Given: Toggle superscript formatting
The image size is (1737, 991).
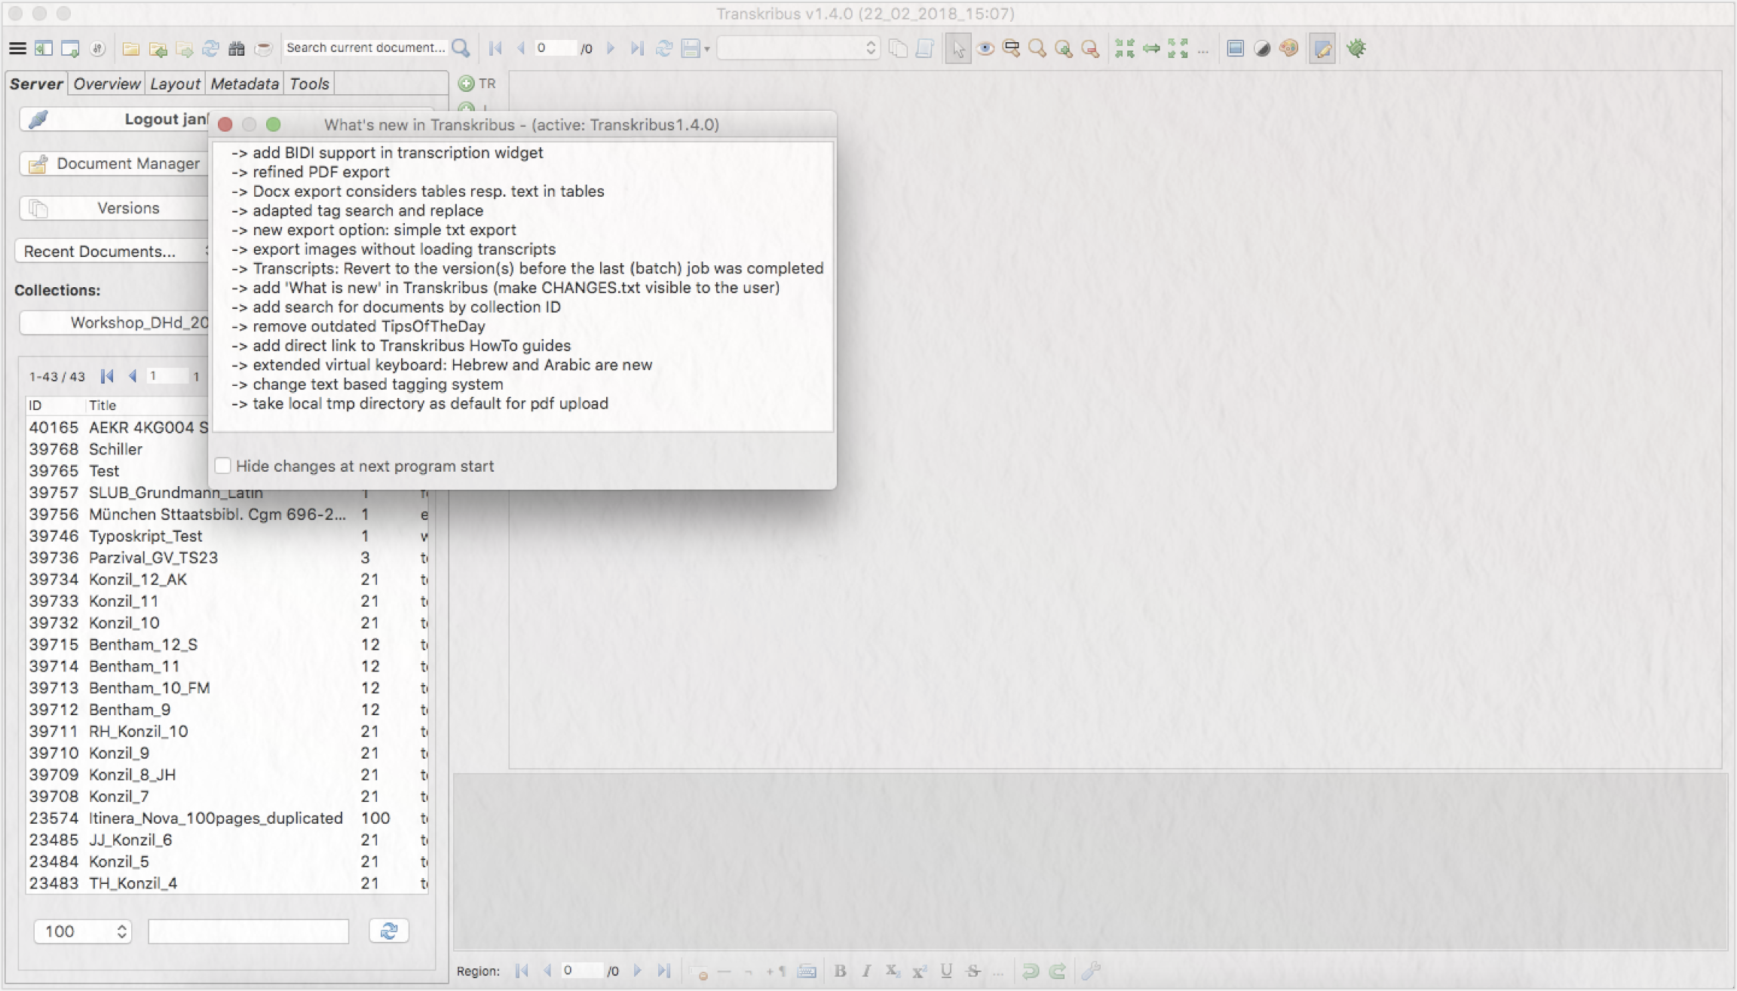Looking at the screenshot, I should click(x=919, y=971).
